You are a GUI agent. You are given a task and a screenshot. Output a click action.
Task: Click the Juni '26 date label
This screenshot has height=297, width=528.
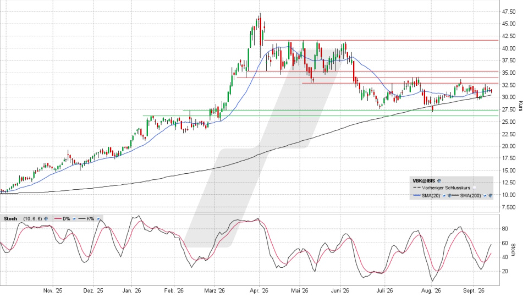click(x=340, y=290)
